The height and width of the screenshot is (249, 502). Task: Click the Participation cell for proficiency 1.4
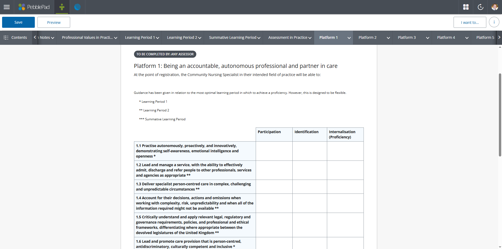pyautogui.click(x=274, y=203)
